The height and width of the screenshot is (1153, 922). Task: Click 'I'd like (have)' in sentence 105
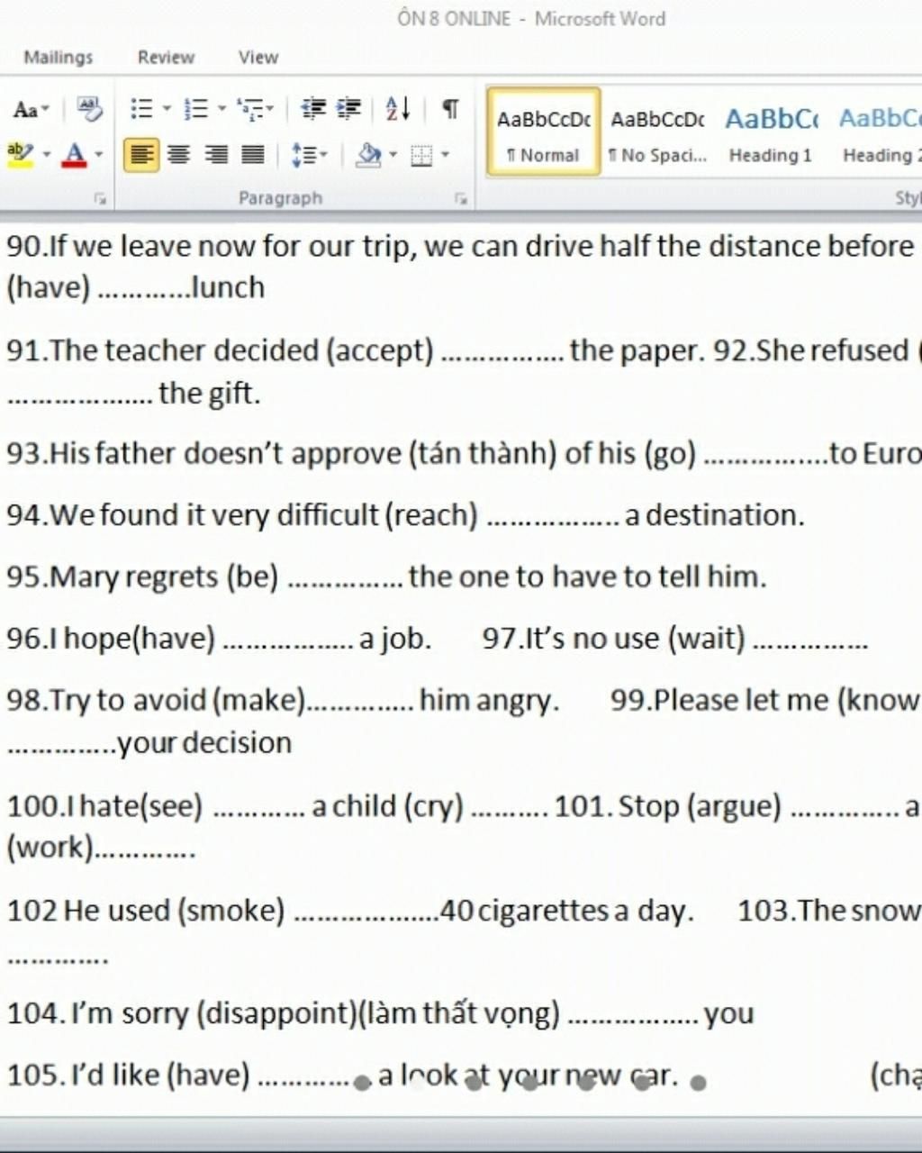tap(160, 1075)
